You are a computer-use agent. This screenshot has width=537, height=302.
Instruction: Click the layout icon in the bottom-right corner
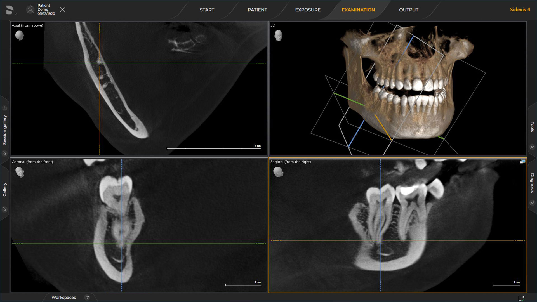[522, 298]
